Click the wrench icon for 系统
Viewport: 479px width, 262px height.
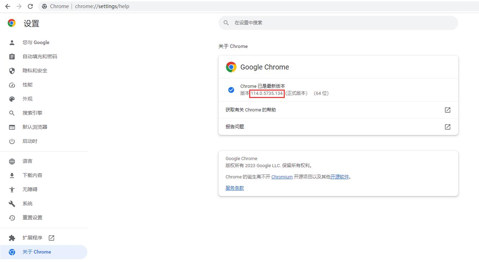(x=12, y=203)
